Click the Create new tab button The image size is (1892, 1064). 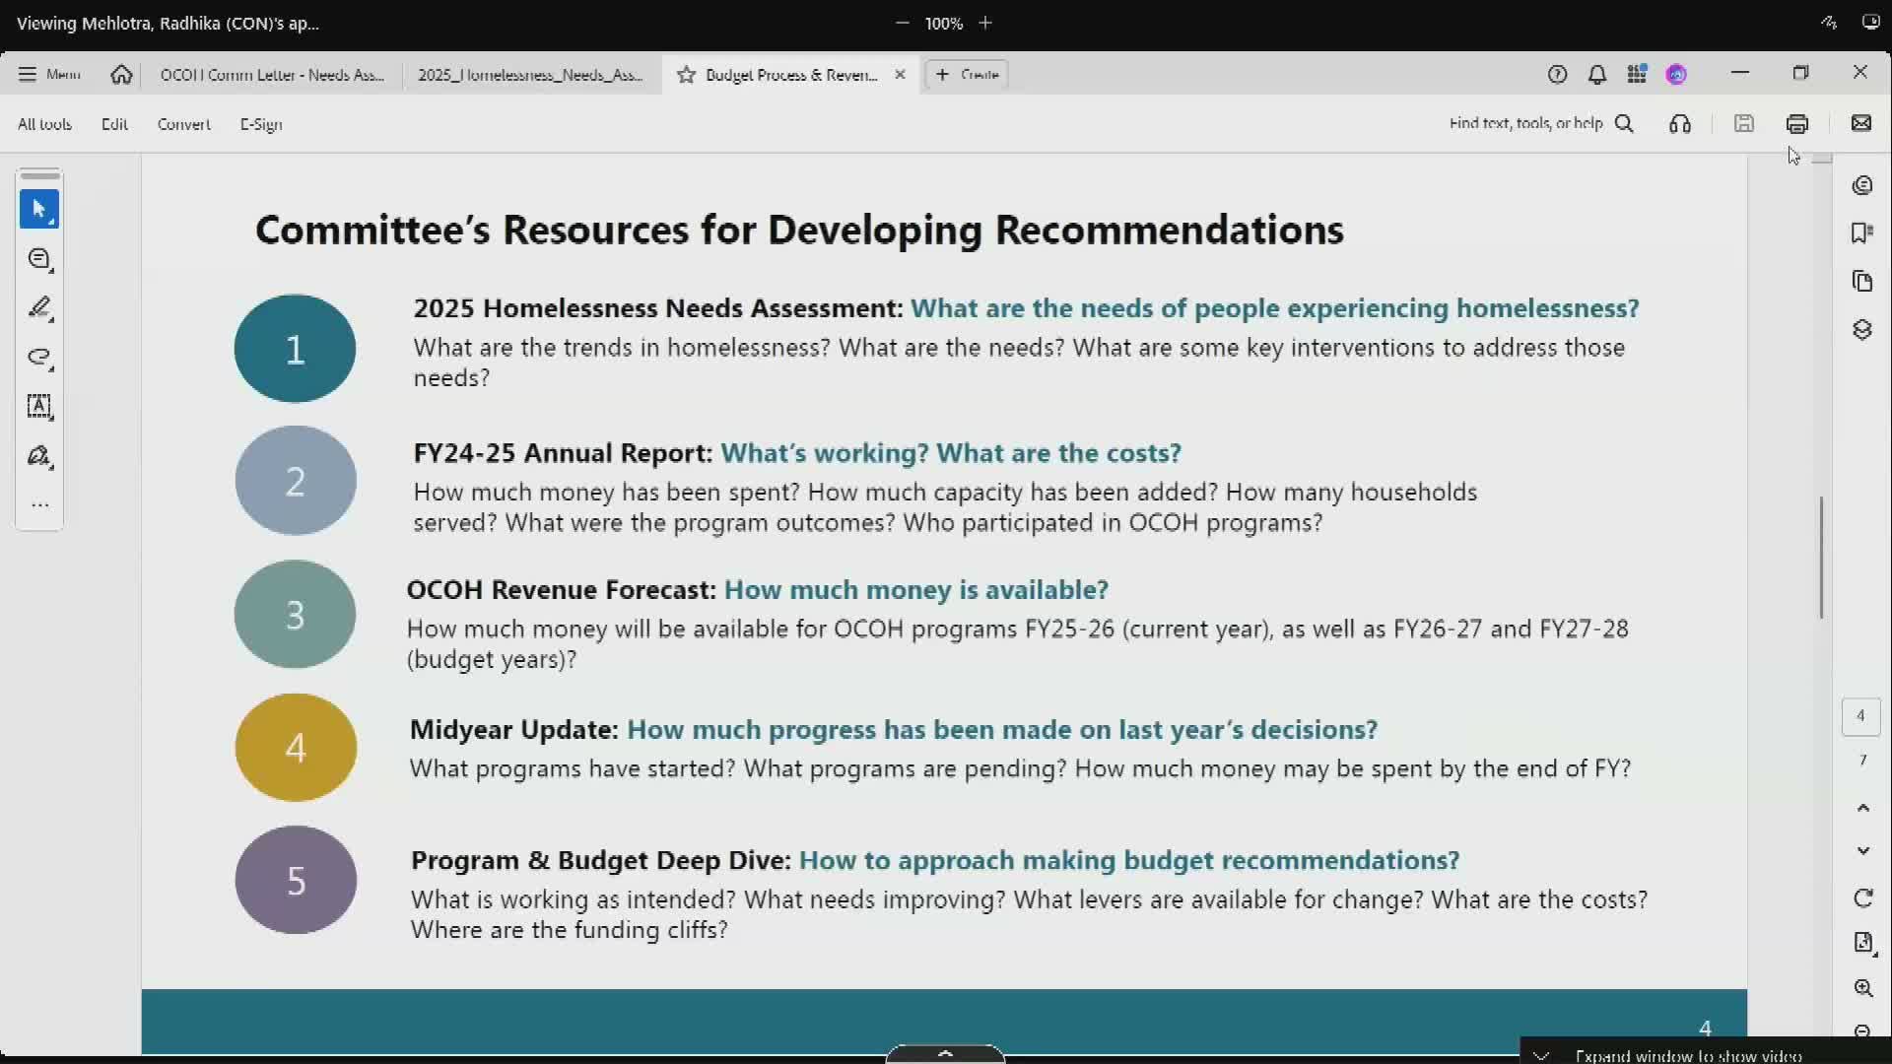point(967,74)
